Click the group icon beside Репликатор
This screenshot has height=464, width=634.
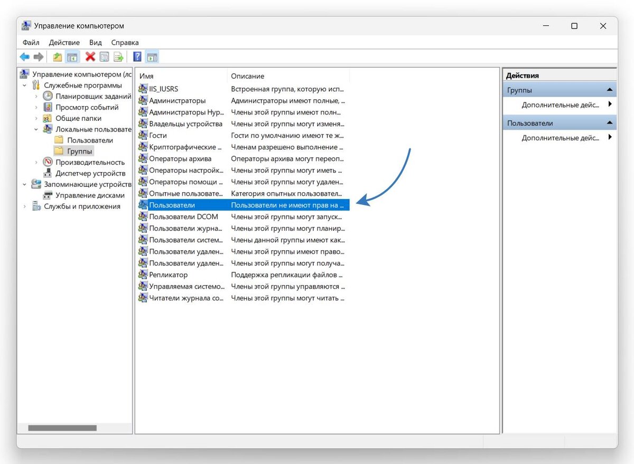[143, 274]
